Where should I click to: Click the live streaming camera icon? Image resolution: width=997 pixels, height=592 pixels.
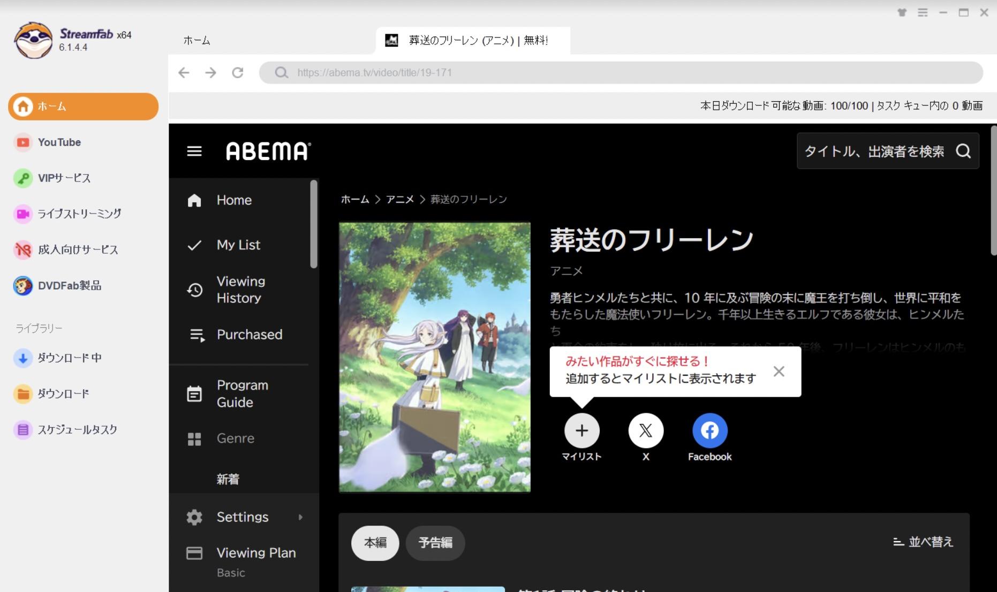coord(23,214)
